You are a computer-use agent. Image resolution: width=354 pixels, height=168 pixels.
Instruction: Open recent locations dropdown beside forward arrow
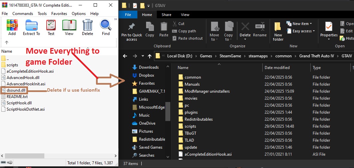[x=143, y=56]
